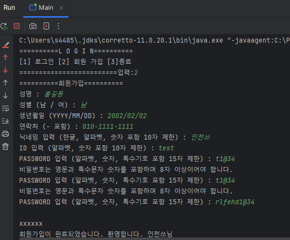Screen dimensions: 290x240
Task: Click the gray up arrow icon
Action: pyautogui.click(x=5, y=83)
